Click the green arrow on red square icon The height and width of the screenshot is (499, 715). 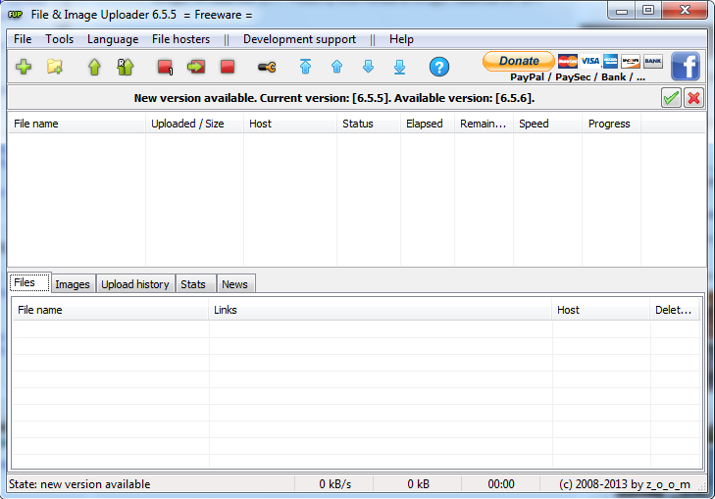click(196, 67)
